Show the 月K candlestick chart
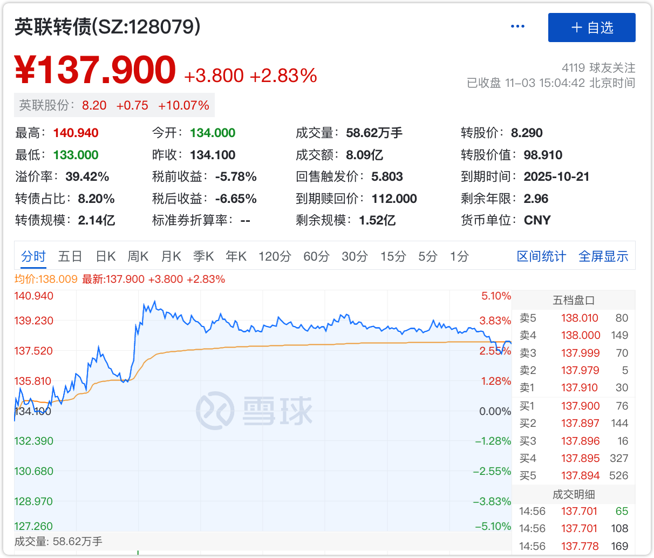 pos(171,256)
